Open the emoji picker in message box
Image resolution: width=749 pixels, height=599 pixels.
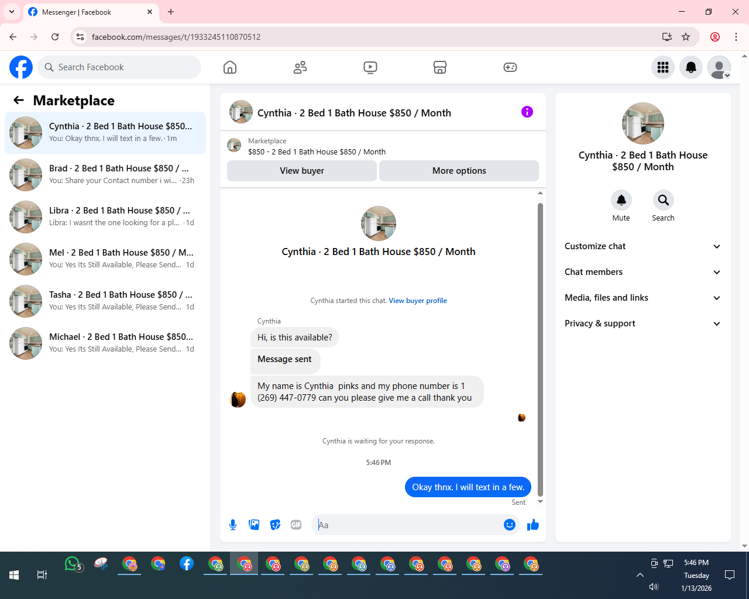pyautogui.click(x=510, y=525)
